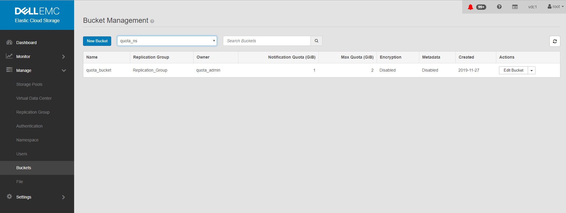
Task: Click help icon beside Bucket Management title
Action: click(x=152, y=21)
